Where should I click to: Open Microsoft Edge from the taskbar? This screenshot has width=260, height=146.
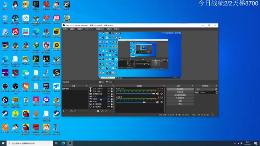coord(63,143)
